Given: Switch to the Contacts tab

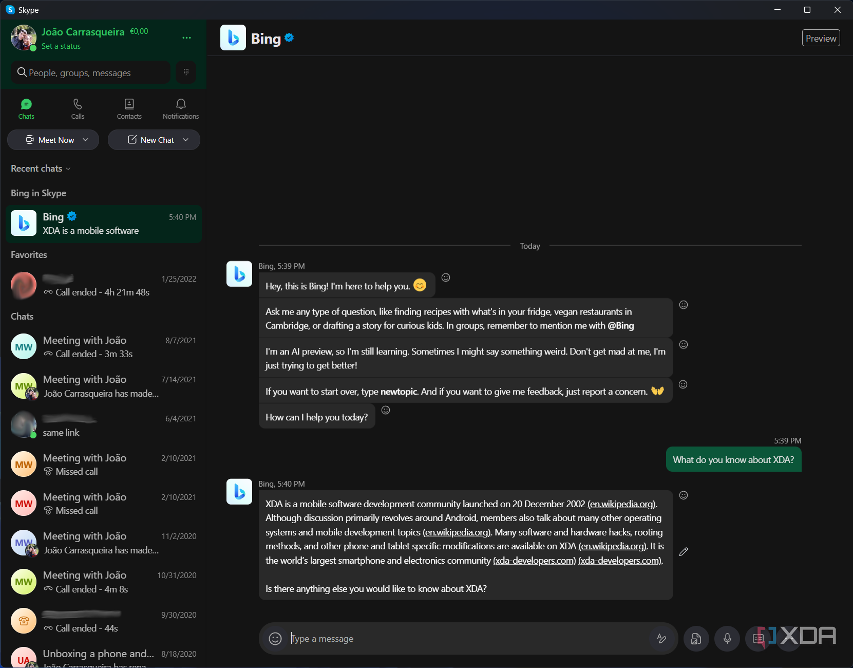Looking at the screenshot, I should point(129,108).
